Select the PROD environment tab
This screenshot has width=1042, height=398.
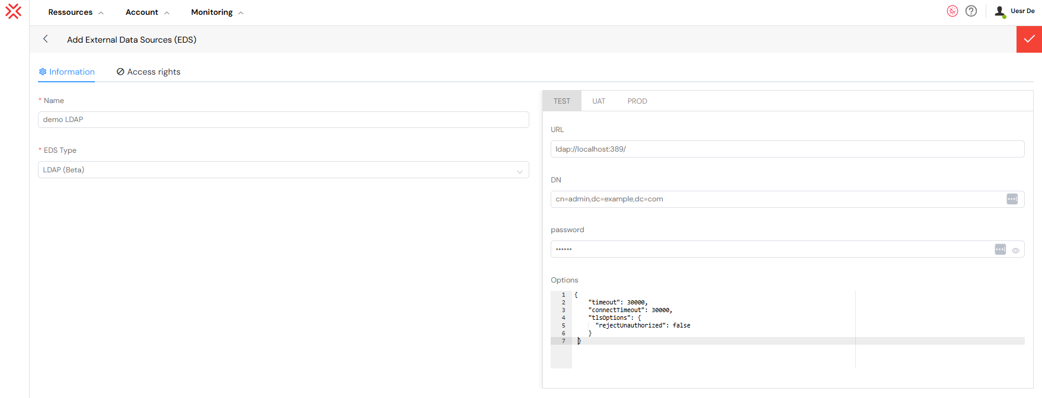[637, 101]
